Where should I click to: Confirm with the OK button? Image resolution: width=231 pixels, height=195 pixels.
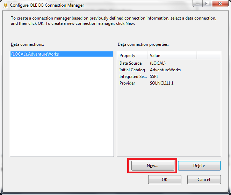(165, 180)
